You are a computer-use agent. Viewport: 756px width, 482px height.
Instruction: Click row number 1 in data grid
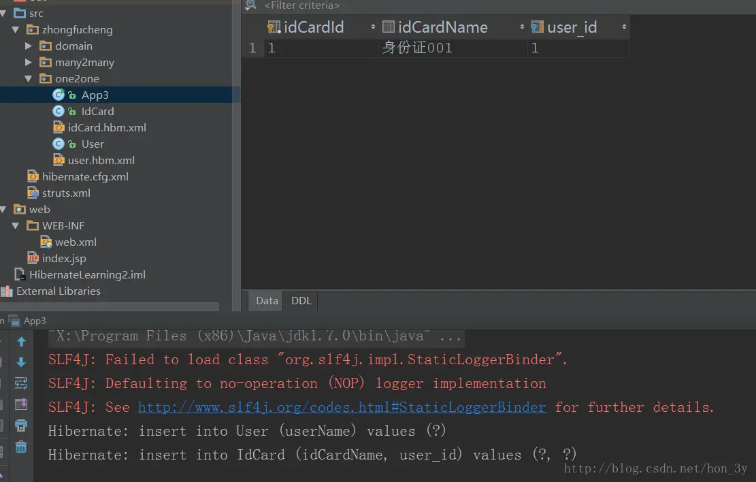tap(252, 48)
